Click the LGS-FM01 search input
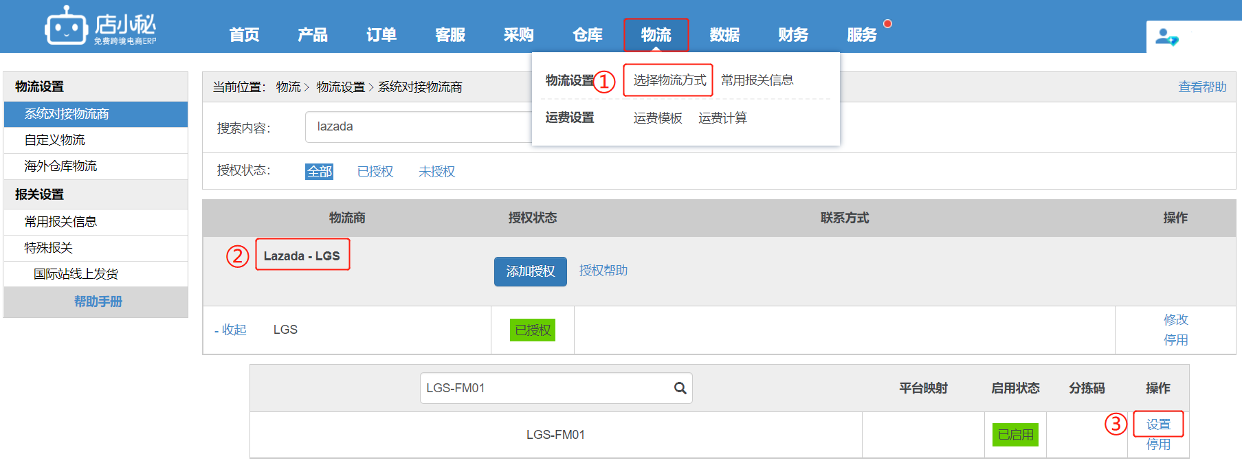This screenshot has width=1242, height=465. click(x=556, y=388)
